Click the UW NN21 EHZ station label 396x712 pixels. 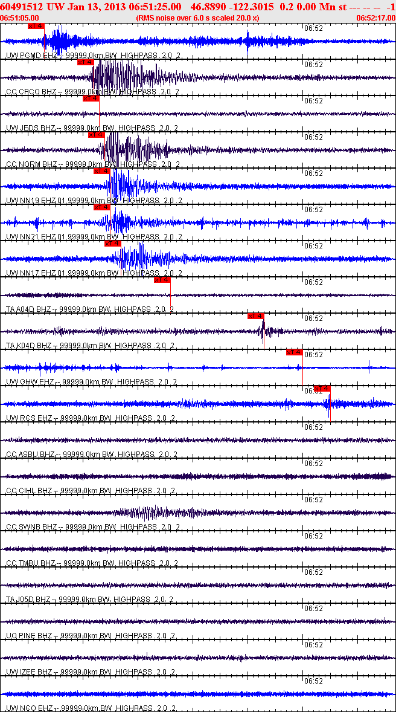pos(94,236)
